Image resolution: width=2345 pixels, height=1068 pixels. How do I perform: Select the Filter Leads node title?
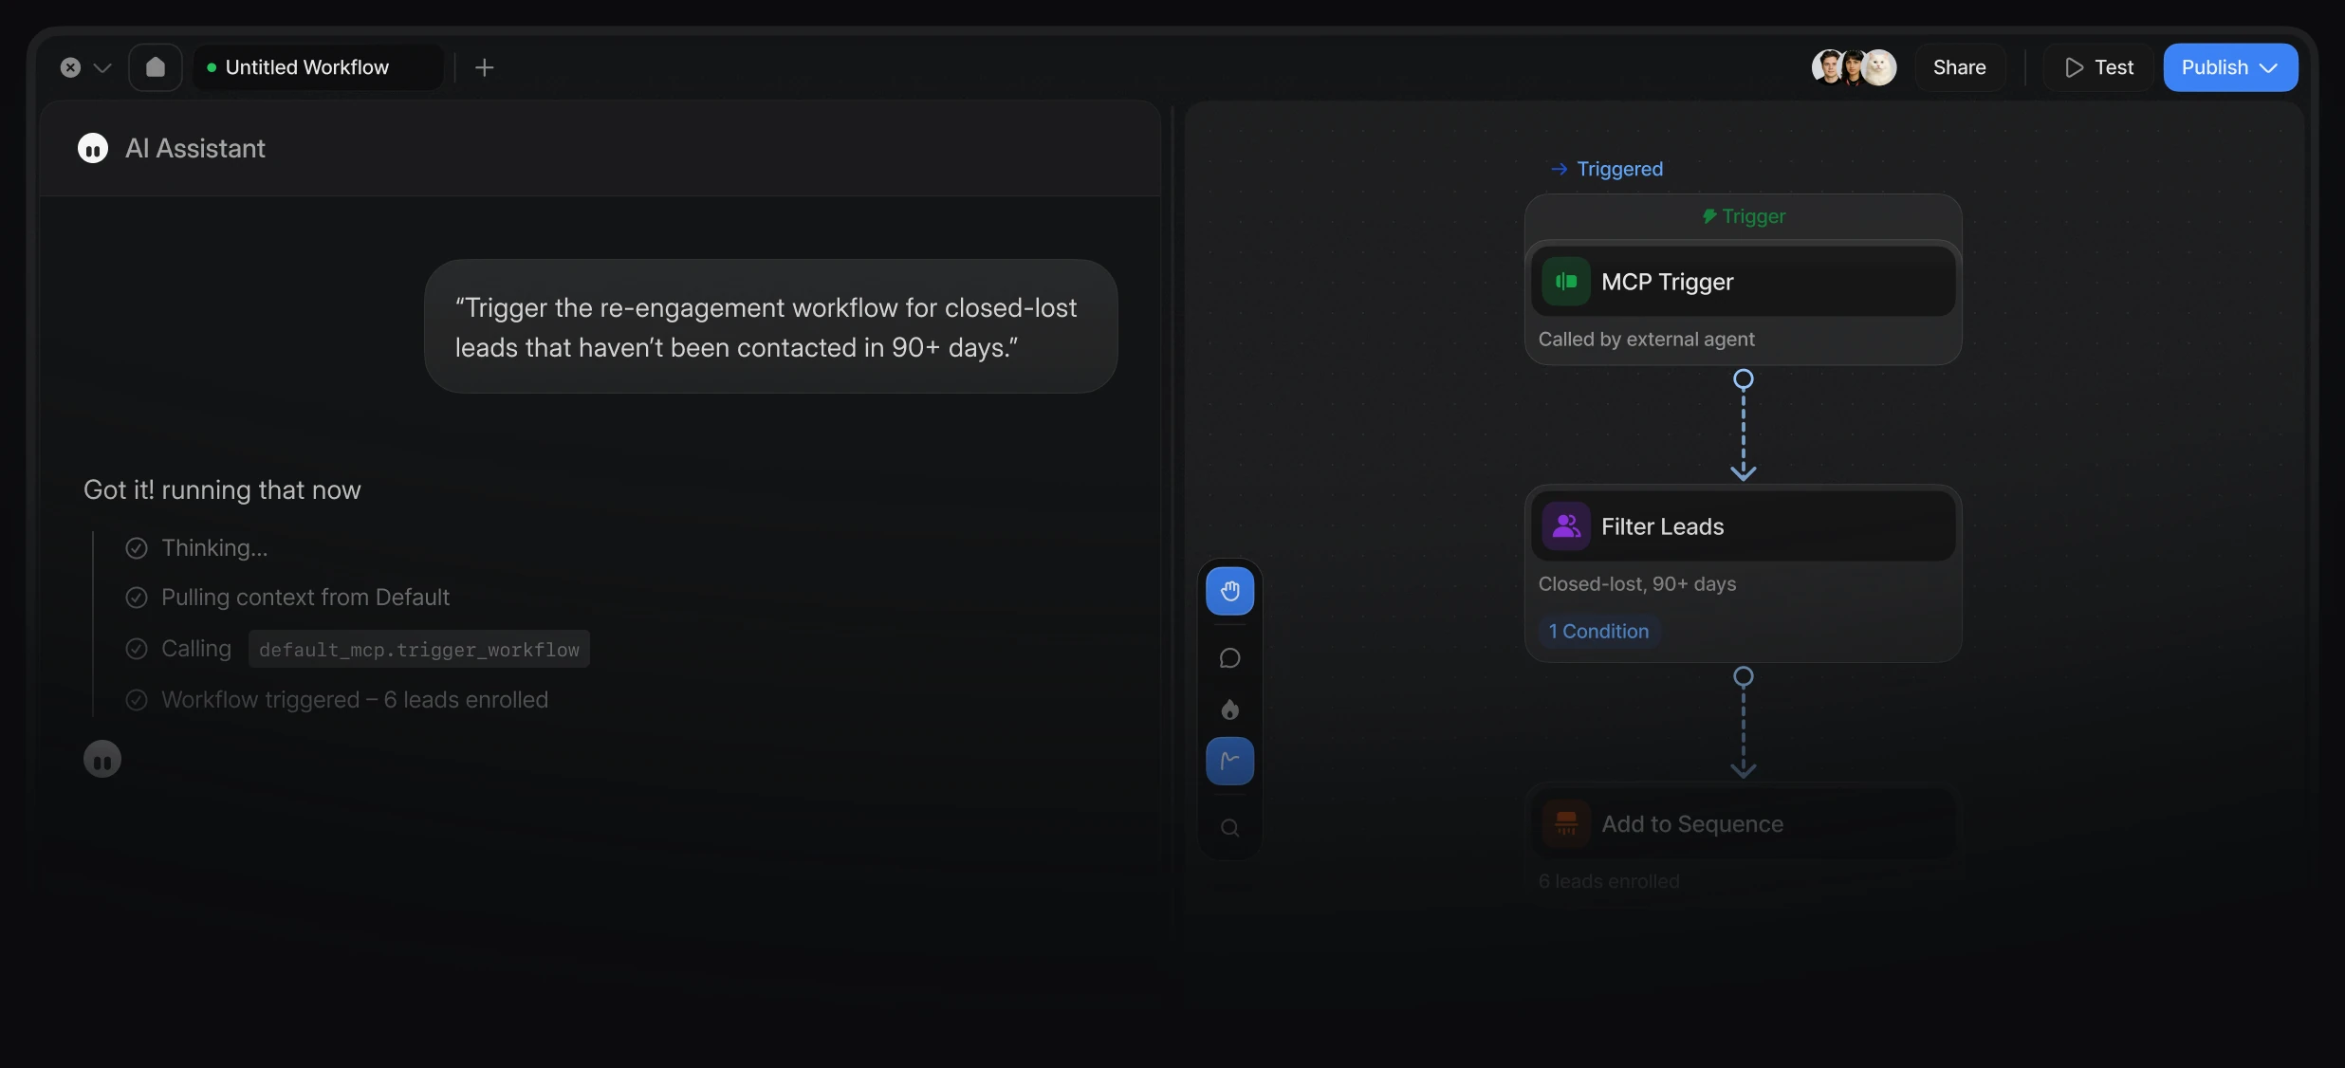point(1662,526)
